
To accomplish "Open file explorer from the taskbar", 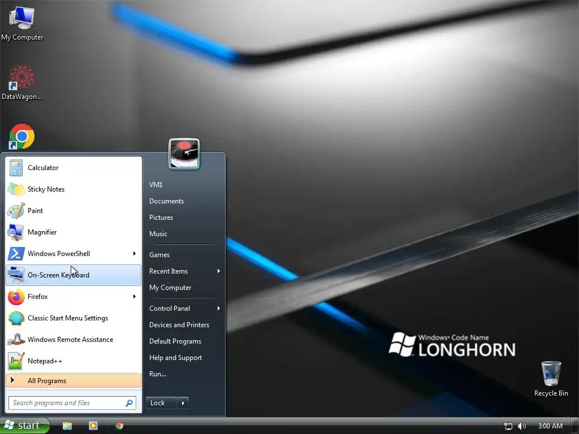I will pyautogui.click(x=67, y=426).
